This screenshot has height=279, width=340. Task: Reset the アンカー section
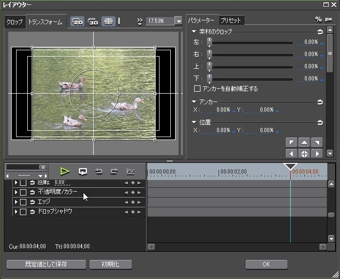[320, 102]
